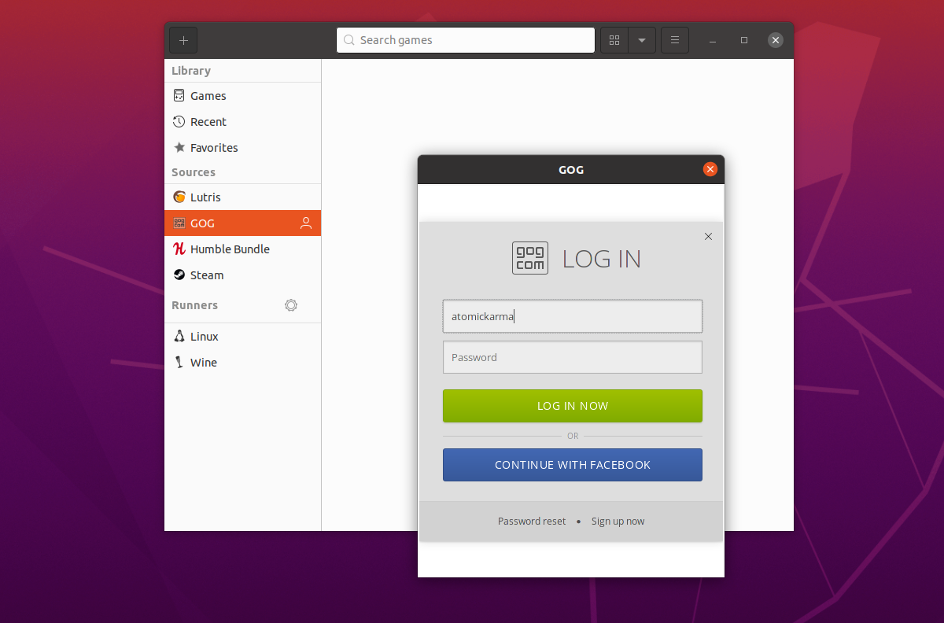This screenshot has width=944, height=623.
Task: Open the Humble Bundle source icon
Action: click(179, 249)
